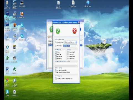
Task: Open the Internet Explorer desktop shortcut
Action: coord(7,47)
